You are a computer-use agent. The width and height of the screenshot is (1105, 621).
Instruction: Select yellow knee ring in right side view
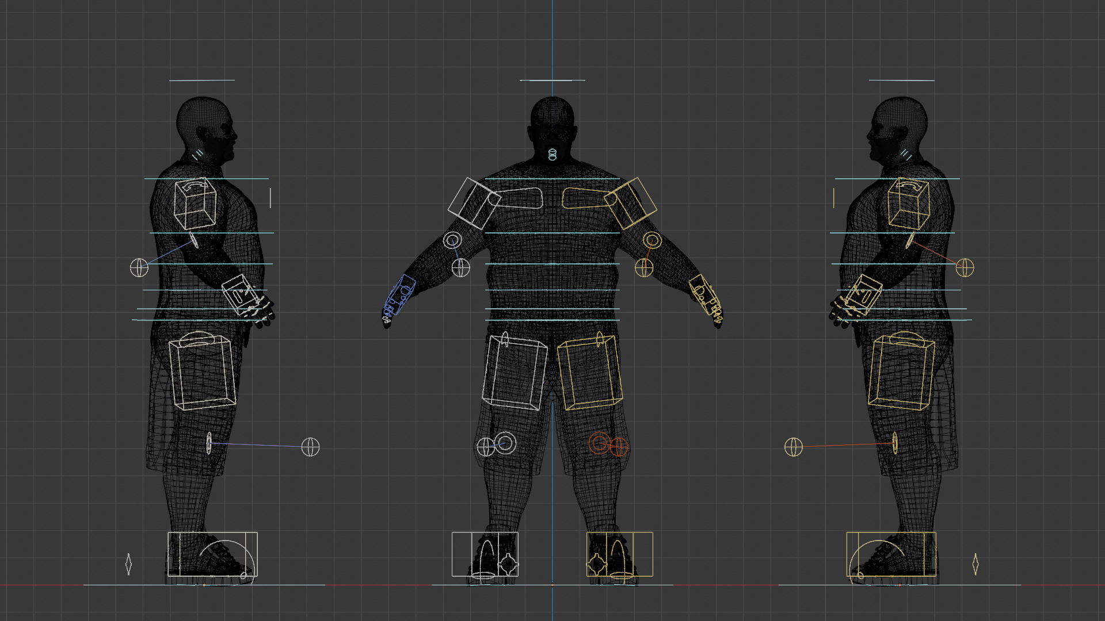pos(895,443)
